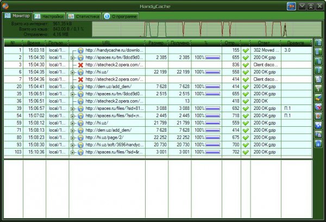326x222 pixels.
Task: Open the Статистика tab
Action: pos(84,16)
